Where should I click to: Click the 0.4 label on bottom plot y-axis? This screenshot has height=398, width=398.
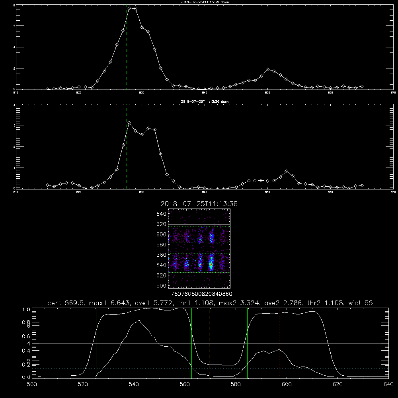pos(26,351)
